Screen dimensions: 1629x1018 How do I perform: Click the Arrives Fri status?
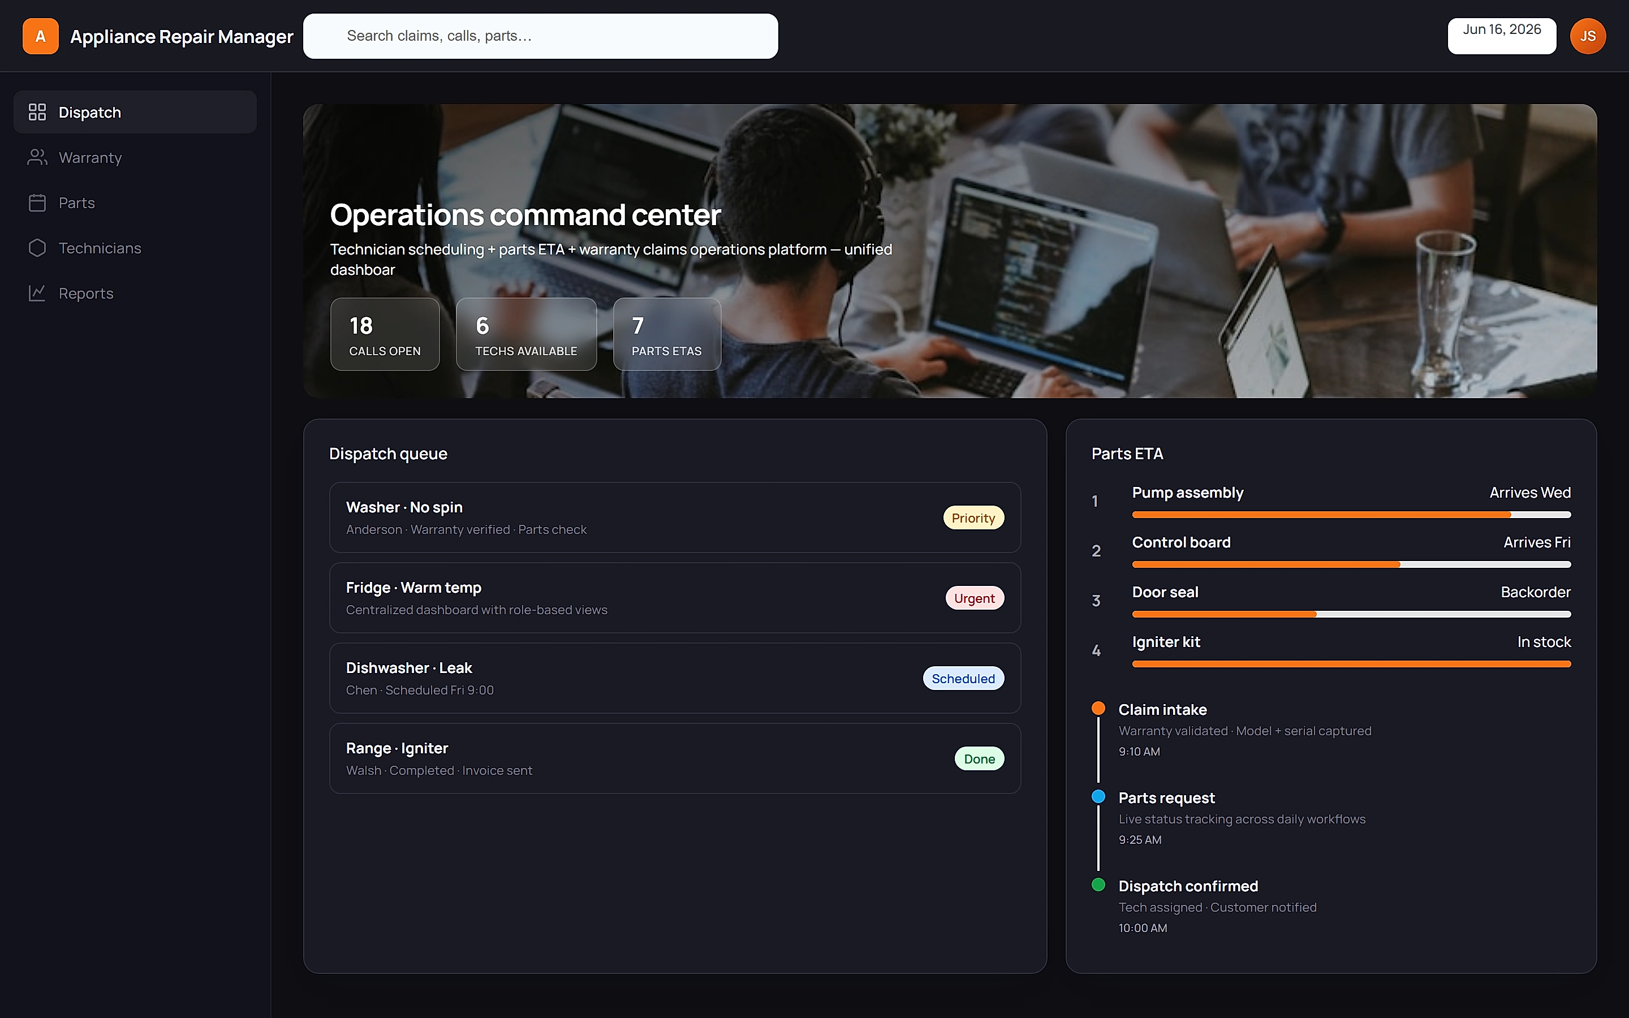[1537, 542]
